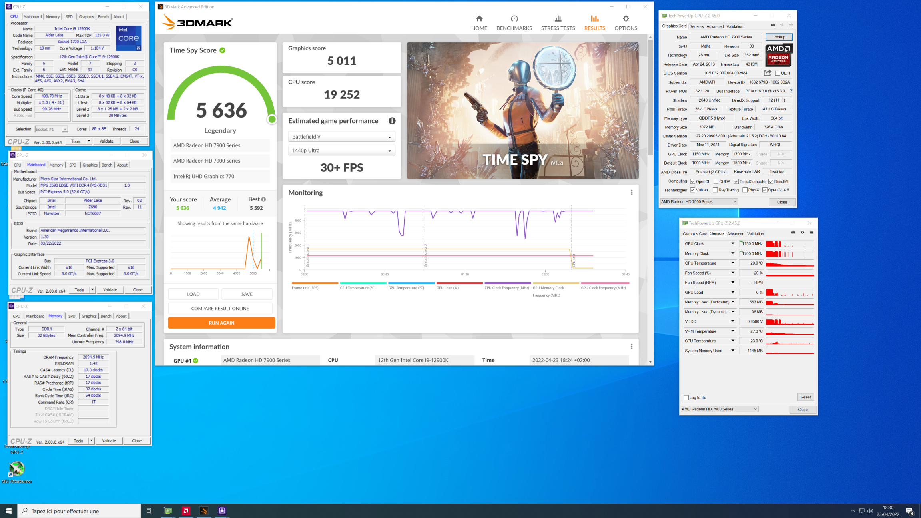Click GPU Load sensor history graph
Viewport: 921px width, 518px height.
pos(789,292)
